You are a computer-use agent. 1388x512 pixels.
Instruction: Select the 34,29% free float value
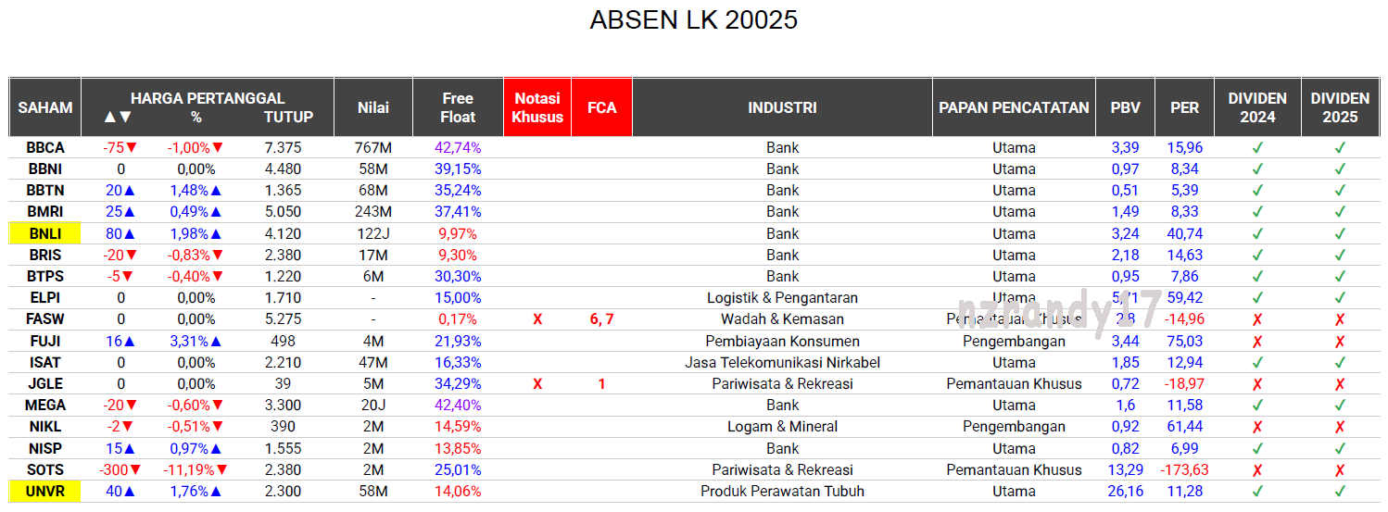(x=458, y=384)
